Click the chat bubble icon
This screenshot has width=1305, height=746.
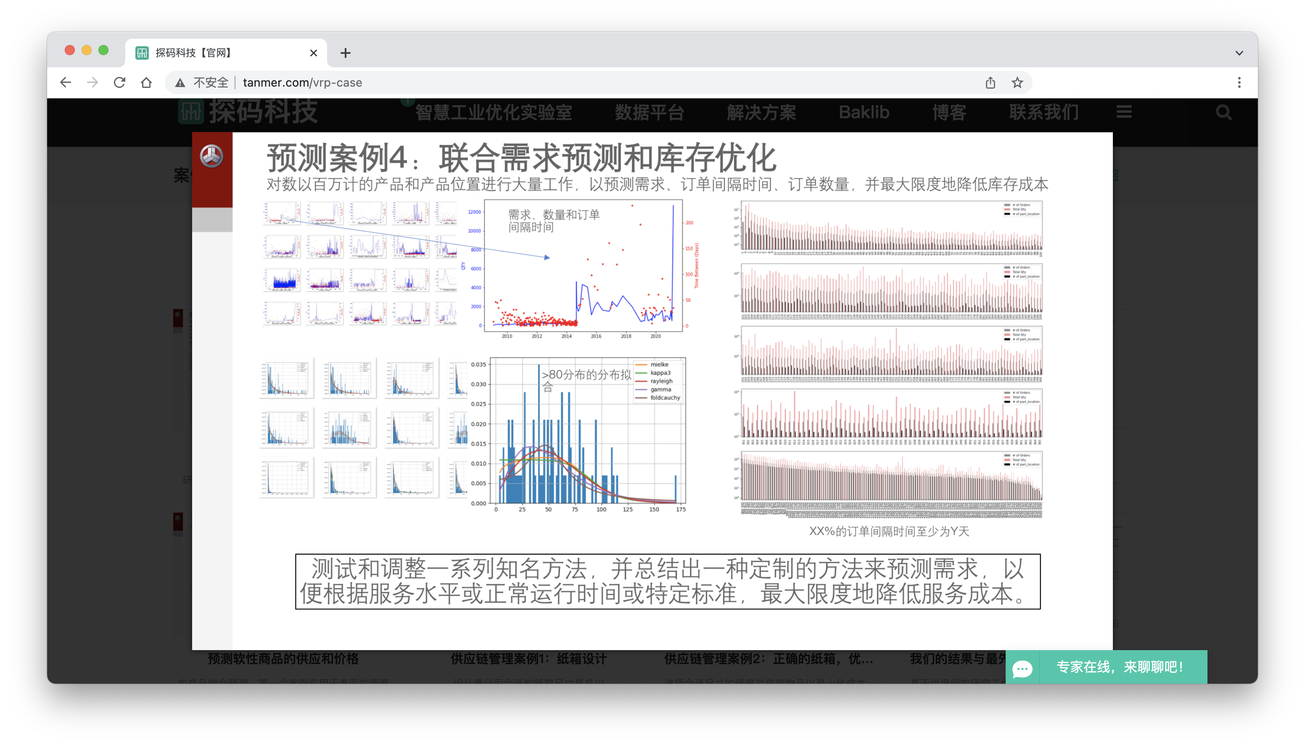[x=1022, y=668]
